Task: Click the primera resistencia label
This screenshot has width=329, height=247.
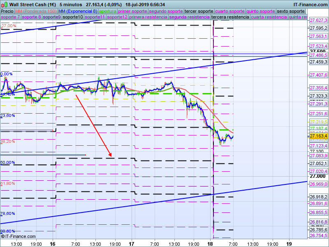Action: [148, 17]
